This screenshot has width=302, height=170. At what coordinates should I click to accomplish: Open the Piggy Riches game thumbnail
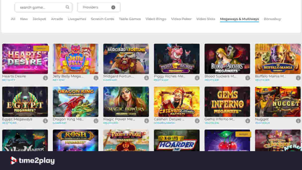(177, 59)
